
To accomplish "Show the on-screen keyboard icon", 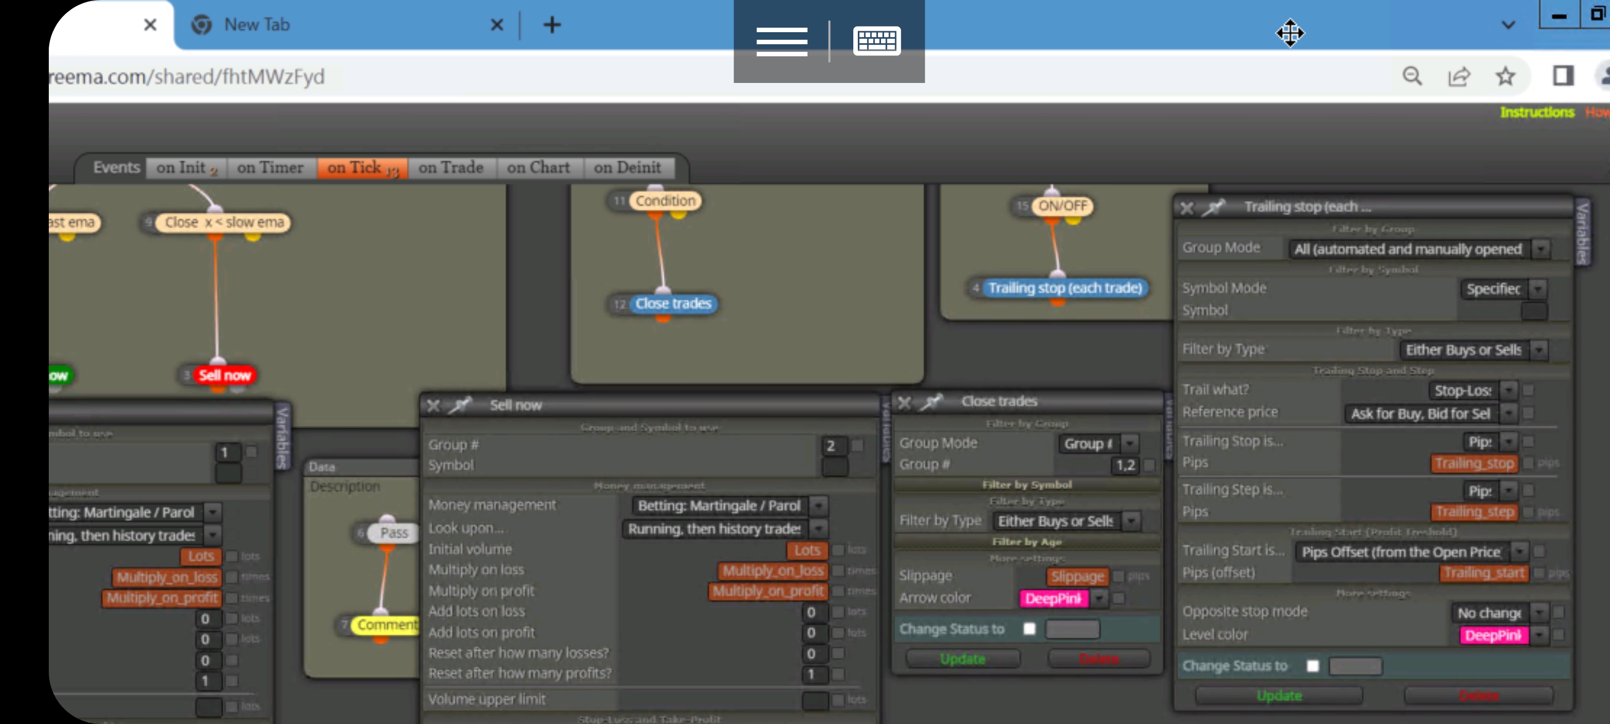I will click(x=876, y=41).
